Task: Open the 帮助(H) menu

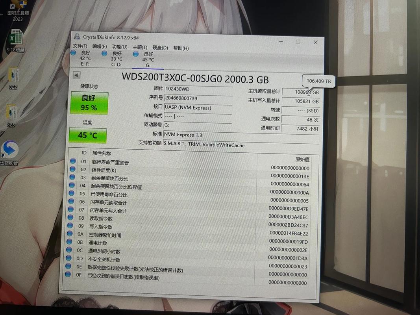Action: 181,48
